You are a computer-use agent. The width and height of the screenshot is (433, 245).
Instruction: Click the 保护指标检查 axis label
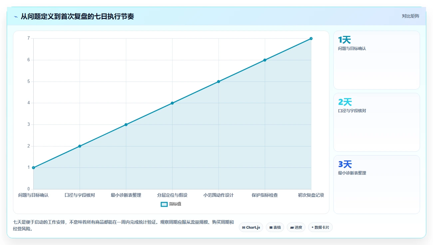[x=265, y=195]
